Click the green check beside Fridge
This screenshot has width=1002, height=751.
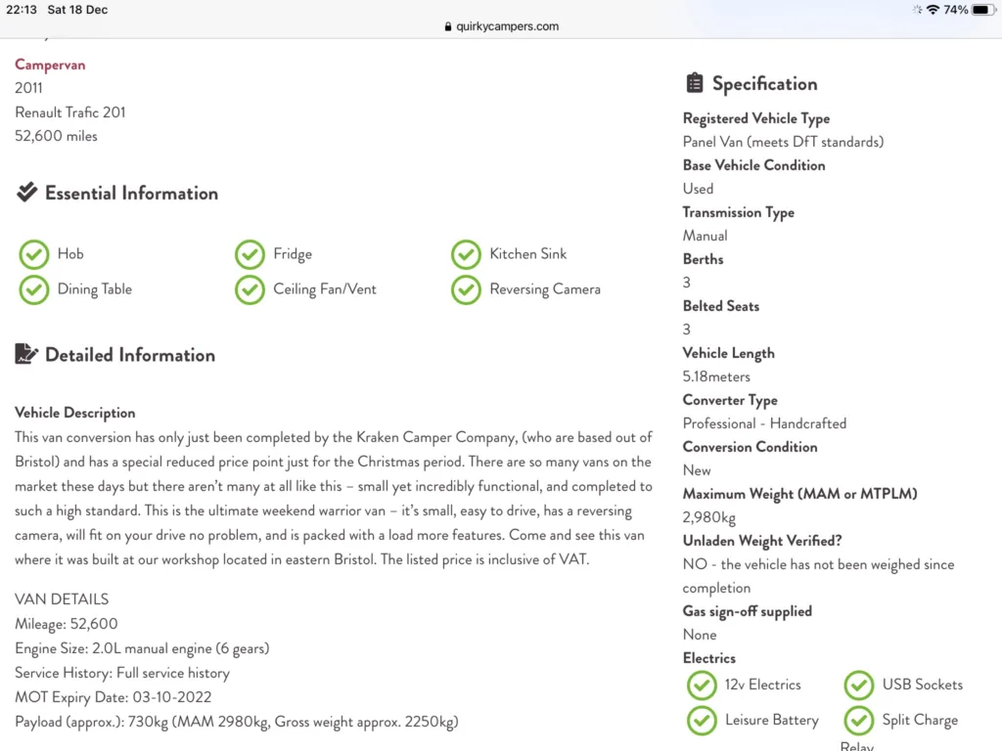pyautogui.click(x=250, y=254)
